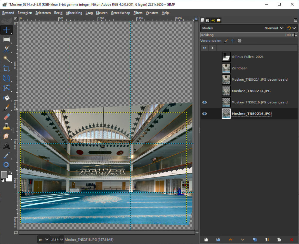This screenshot has height=244, width=299.
Task: Select the Crop tool
Action: [x=6, y=68]
